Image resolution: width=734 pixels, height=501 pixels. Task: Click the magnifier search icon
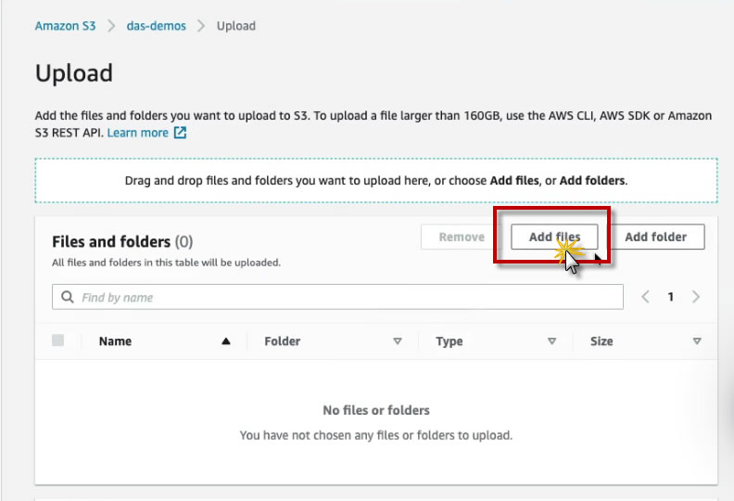click(68, 297)
